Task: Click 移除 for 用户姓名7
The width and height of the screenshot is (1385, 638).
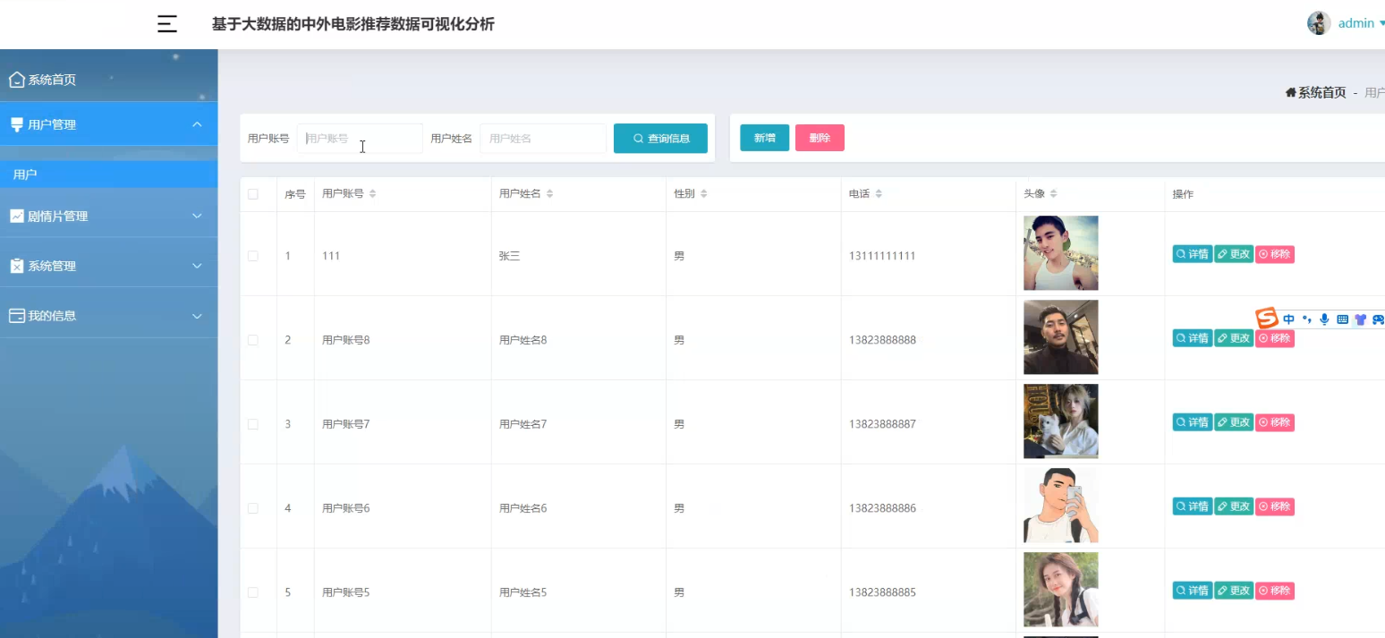Action: coord(1275,422)
